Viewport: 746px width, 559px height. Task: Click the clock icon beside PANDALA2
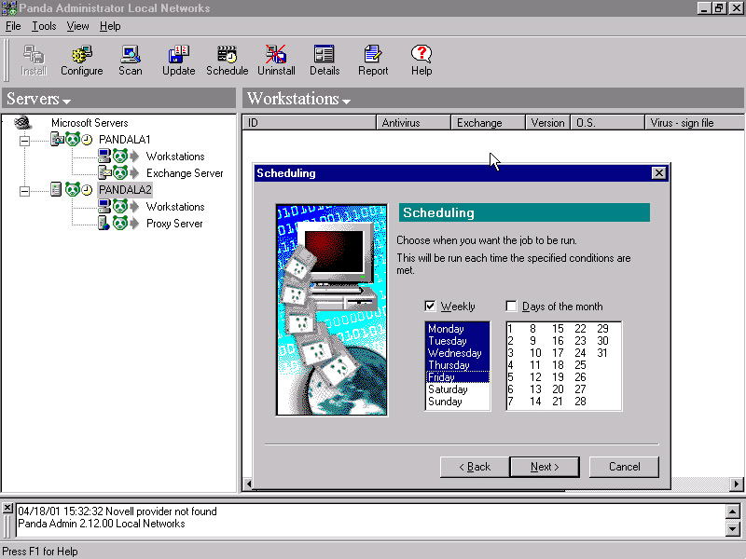click(87, 190)
